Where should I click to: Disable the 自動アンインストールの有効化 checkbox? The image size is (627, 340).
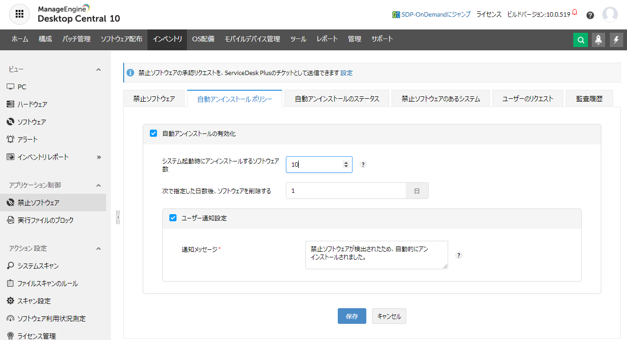click(x=153, y=133)
